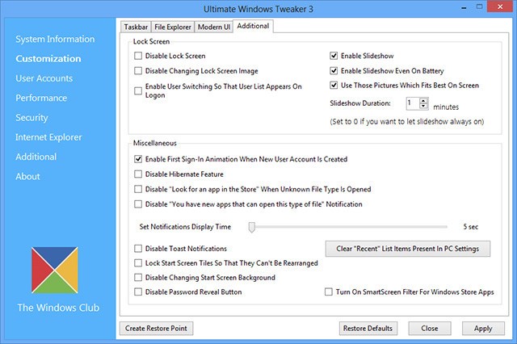Image resolution: width=517 pixels, height=344 pixels.
Task: Increase Slideshow Duration with up arrow
Action: pos(423,100)
